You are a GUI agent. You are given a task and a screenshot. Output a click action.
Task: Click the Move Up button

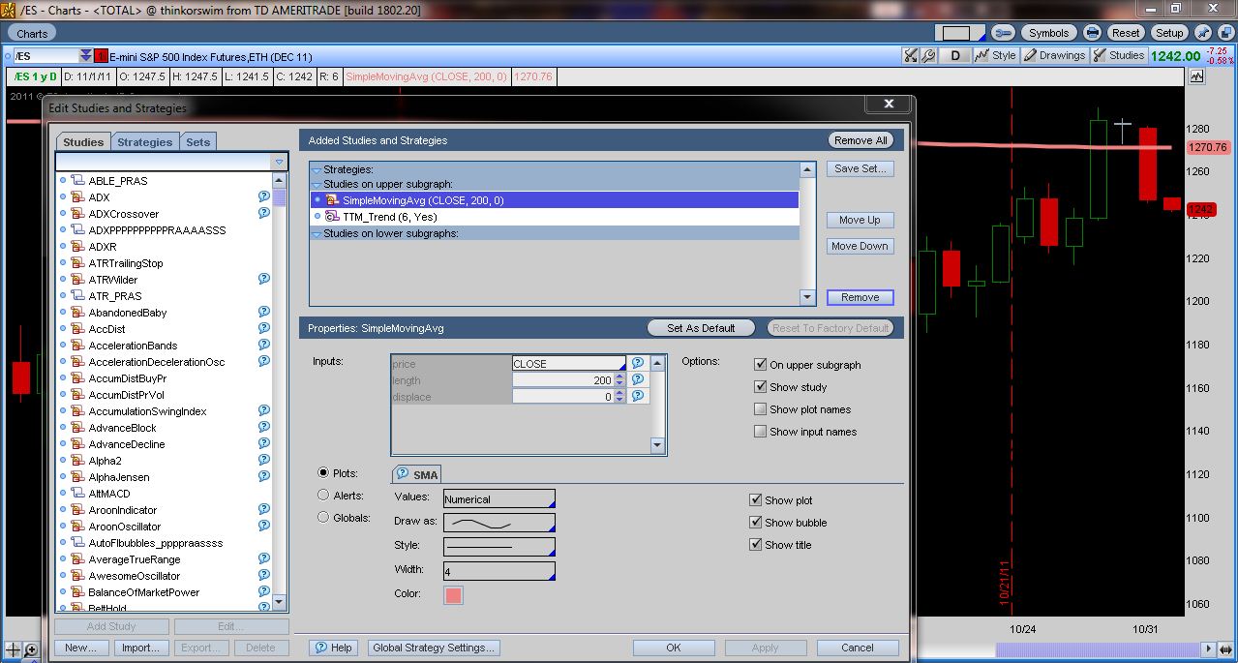click(861, 220)
